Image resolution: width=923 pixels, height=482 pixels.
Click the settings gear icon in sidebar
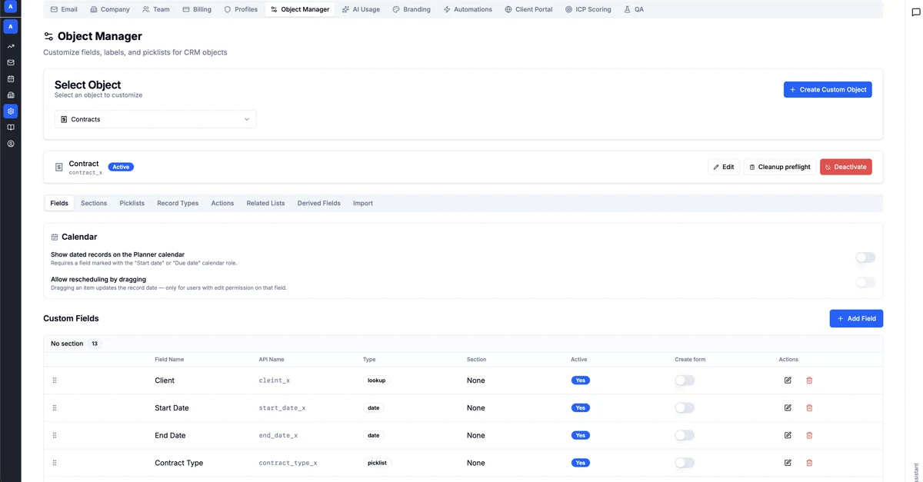(x=11, y=111)
